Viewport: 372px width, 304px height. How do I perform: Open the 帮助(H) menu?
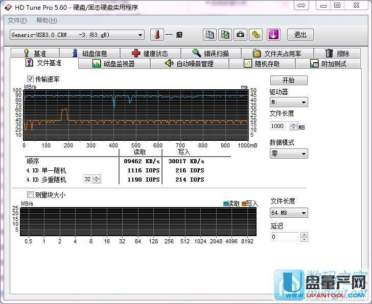coord(46,20)
